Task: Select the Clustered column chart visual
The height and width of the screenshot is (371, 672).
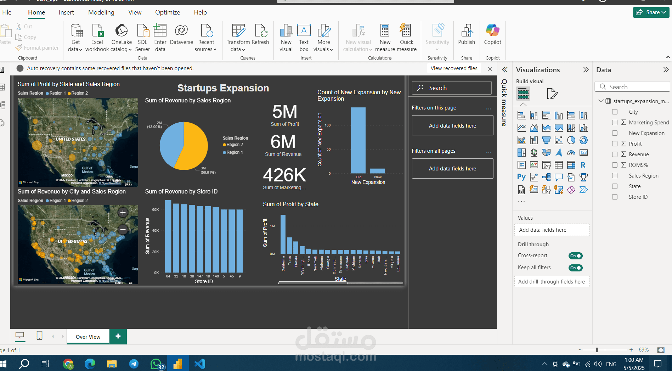Action: (559, 116)
